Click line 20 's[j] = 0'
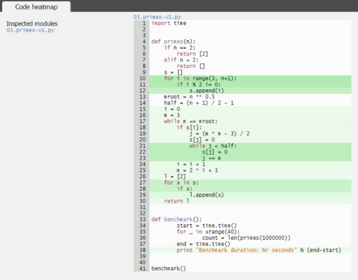 coord(202,140)
